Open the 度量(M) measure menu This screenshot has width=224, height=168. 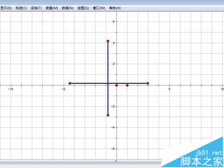click(52, 8)
